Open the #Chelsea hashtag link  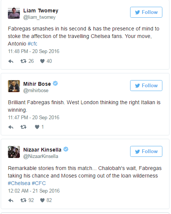pyautogui.click(x=19, y=183)
